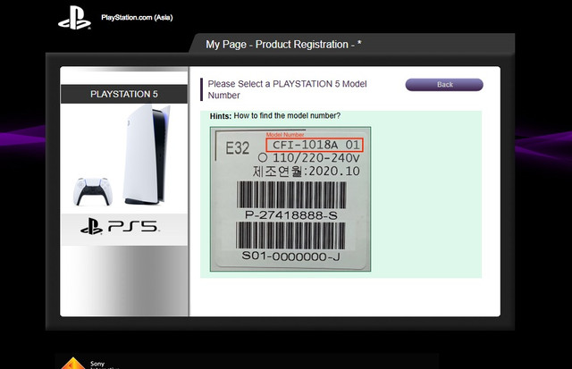The width and height of the screenshot is (572, 369).
Task: Click the PLAYSTATION 5 sidebar header
Action: [124, 94]
